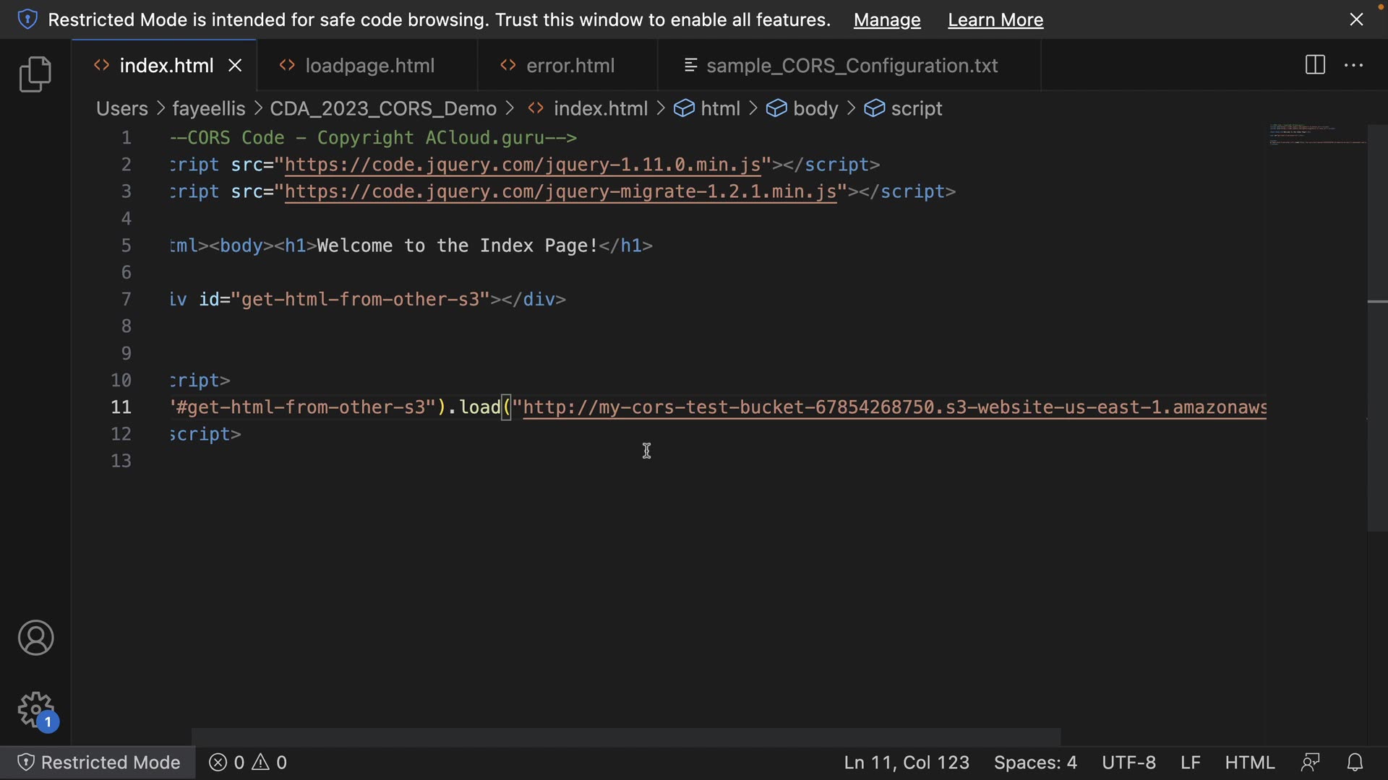Click the Split Editor Right icon
Image resolution: width=1388 pixels, height=780 pixels.
point(1315,65)
